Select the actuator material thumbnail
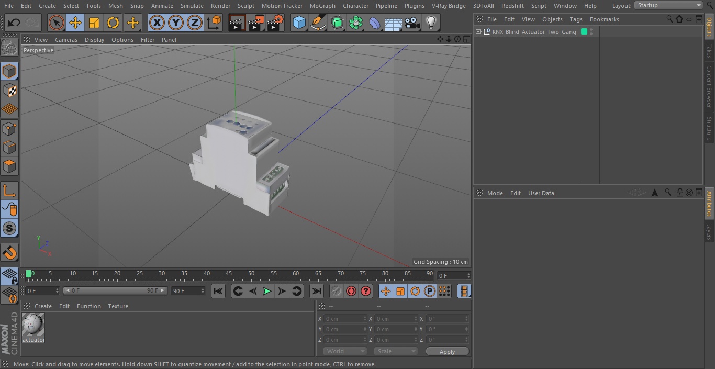 coord(33,325)
